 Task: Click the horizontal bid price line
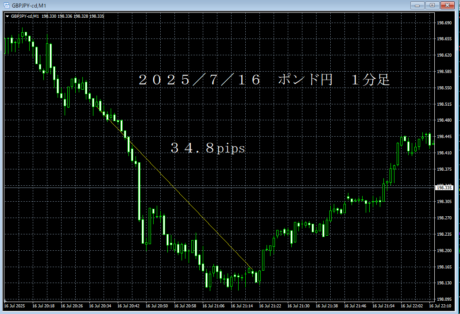pyautogui.click(x=266, y=188)
